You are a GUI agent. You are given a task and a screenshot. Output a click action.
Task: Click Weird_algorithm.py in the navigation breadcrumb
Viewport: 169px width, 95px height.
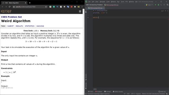(111, 5)
